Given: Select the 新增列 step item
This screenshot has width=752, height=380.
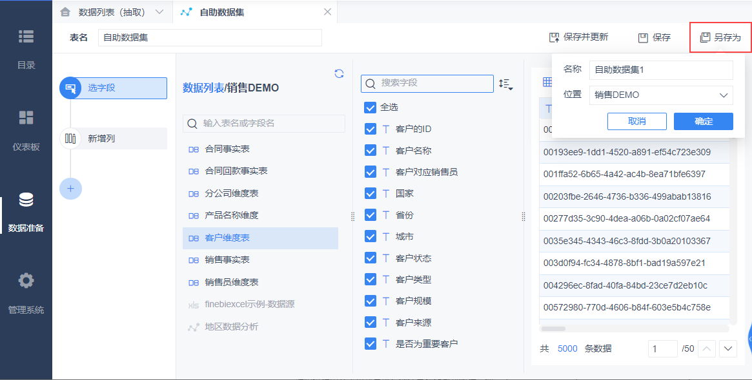Looking at the screenshot, I should 113,138.
